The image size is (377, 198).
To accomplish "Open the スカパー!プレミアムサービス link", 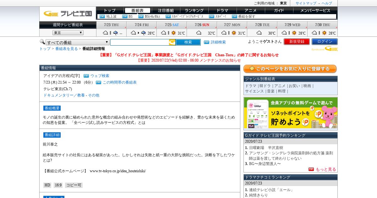I will 187,17.
